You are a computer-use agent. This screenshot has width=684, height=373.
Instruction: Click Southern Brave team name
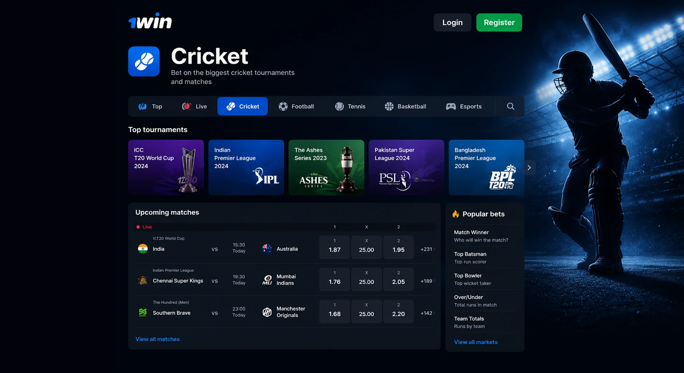click(x=172, y=313)
